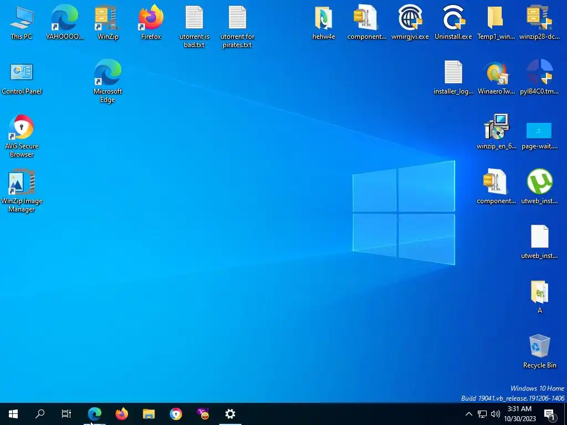Open File Explorer from the taskbar
The width and height of the screenshot is (567, 425).
(x=148, y=414)
